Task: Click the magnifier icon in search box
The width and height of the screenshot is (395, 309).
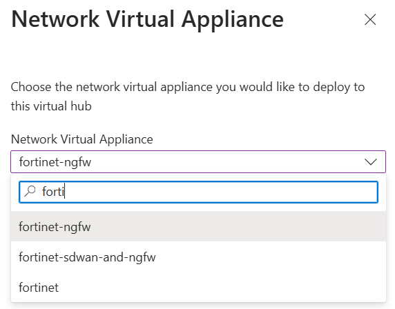Action: pos(30,191)
